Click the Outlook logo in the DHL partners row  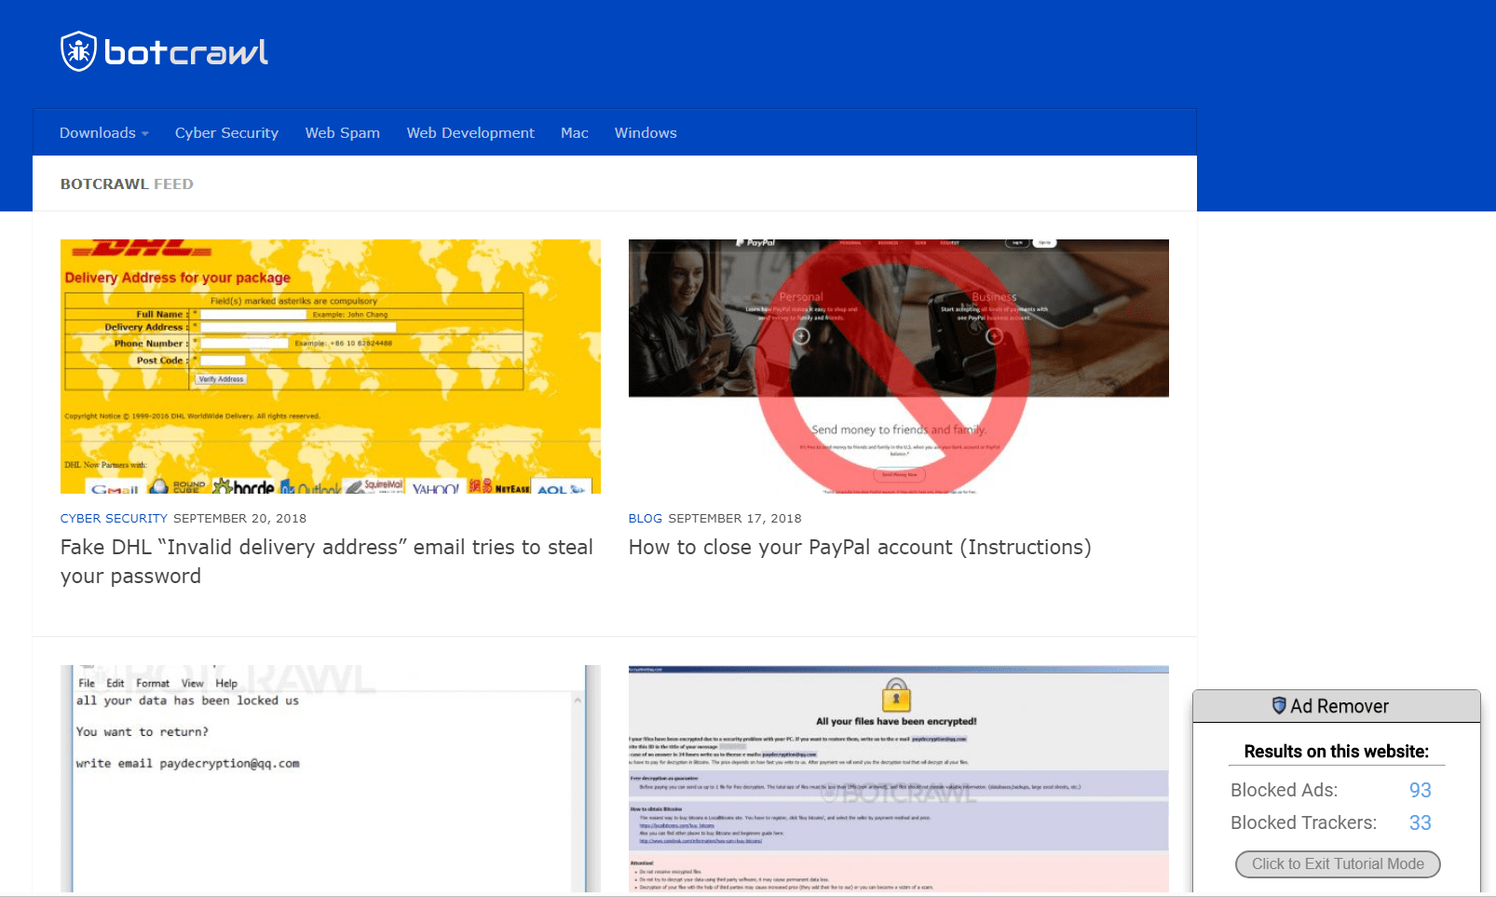coord(314,488)
